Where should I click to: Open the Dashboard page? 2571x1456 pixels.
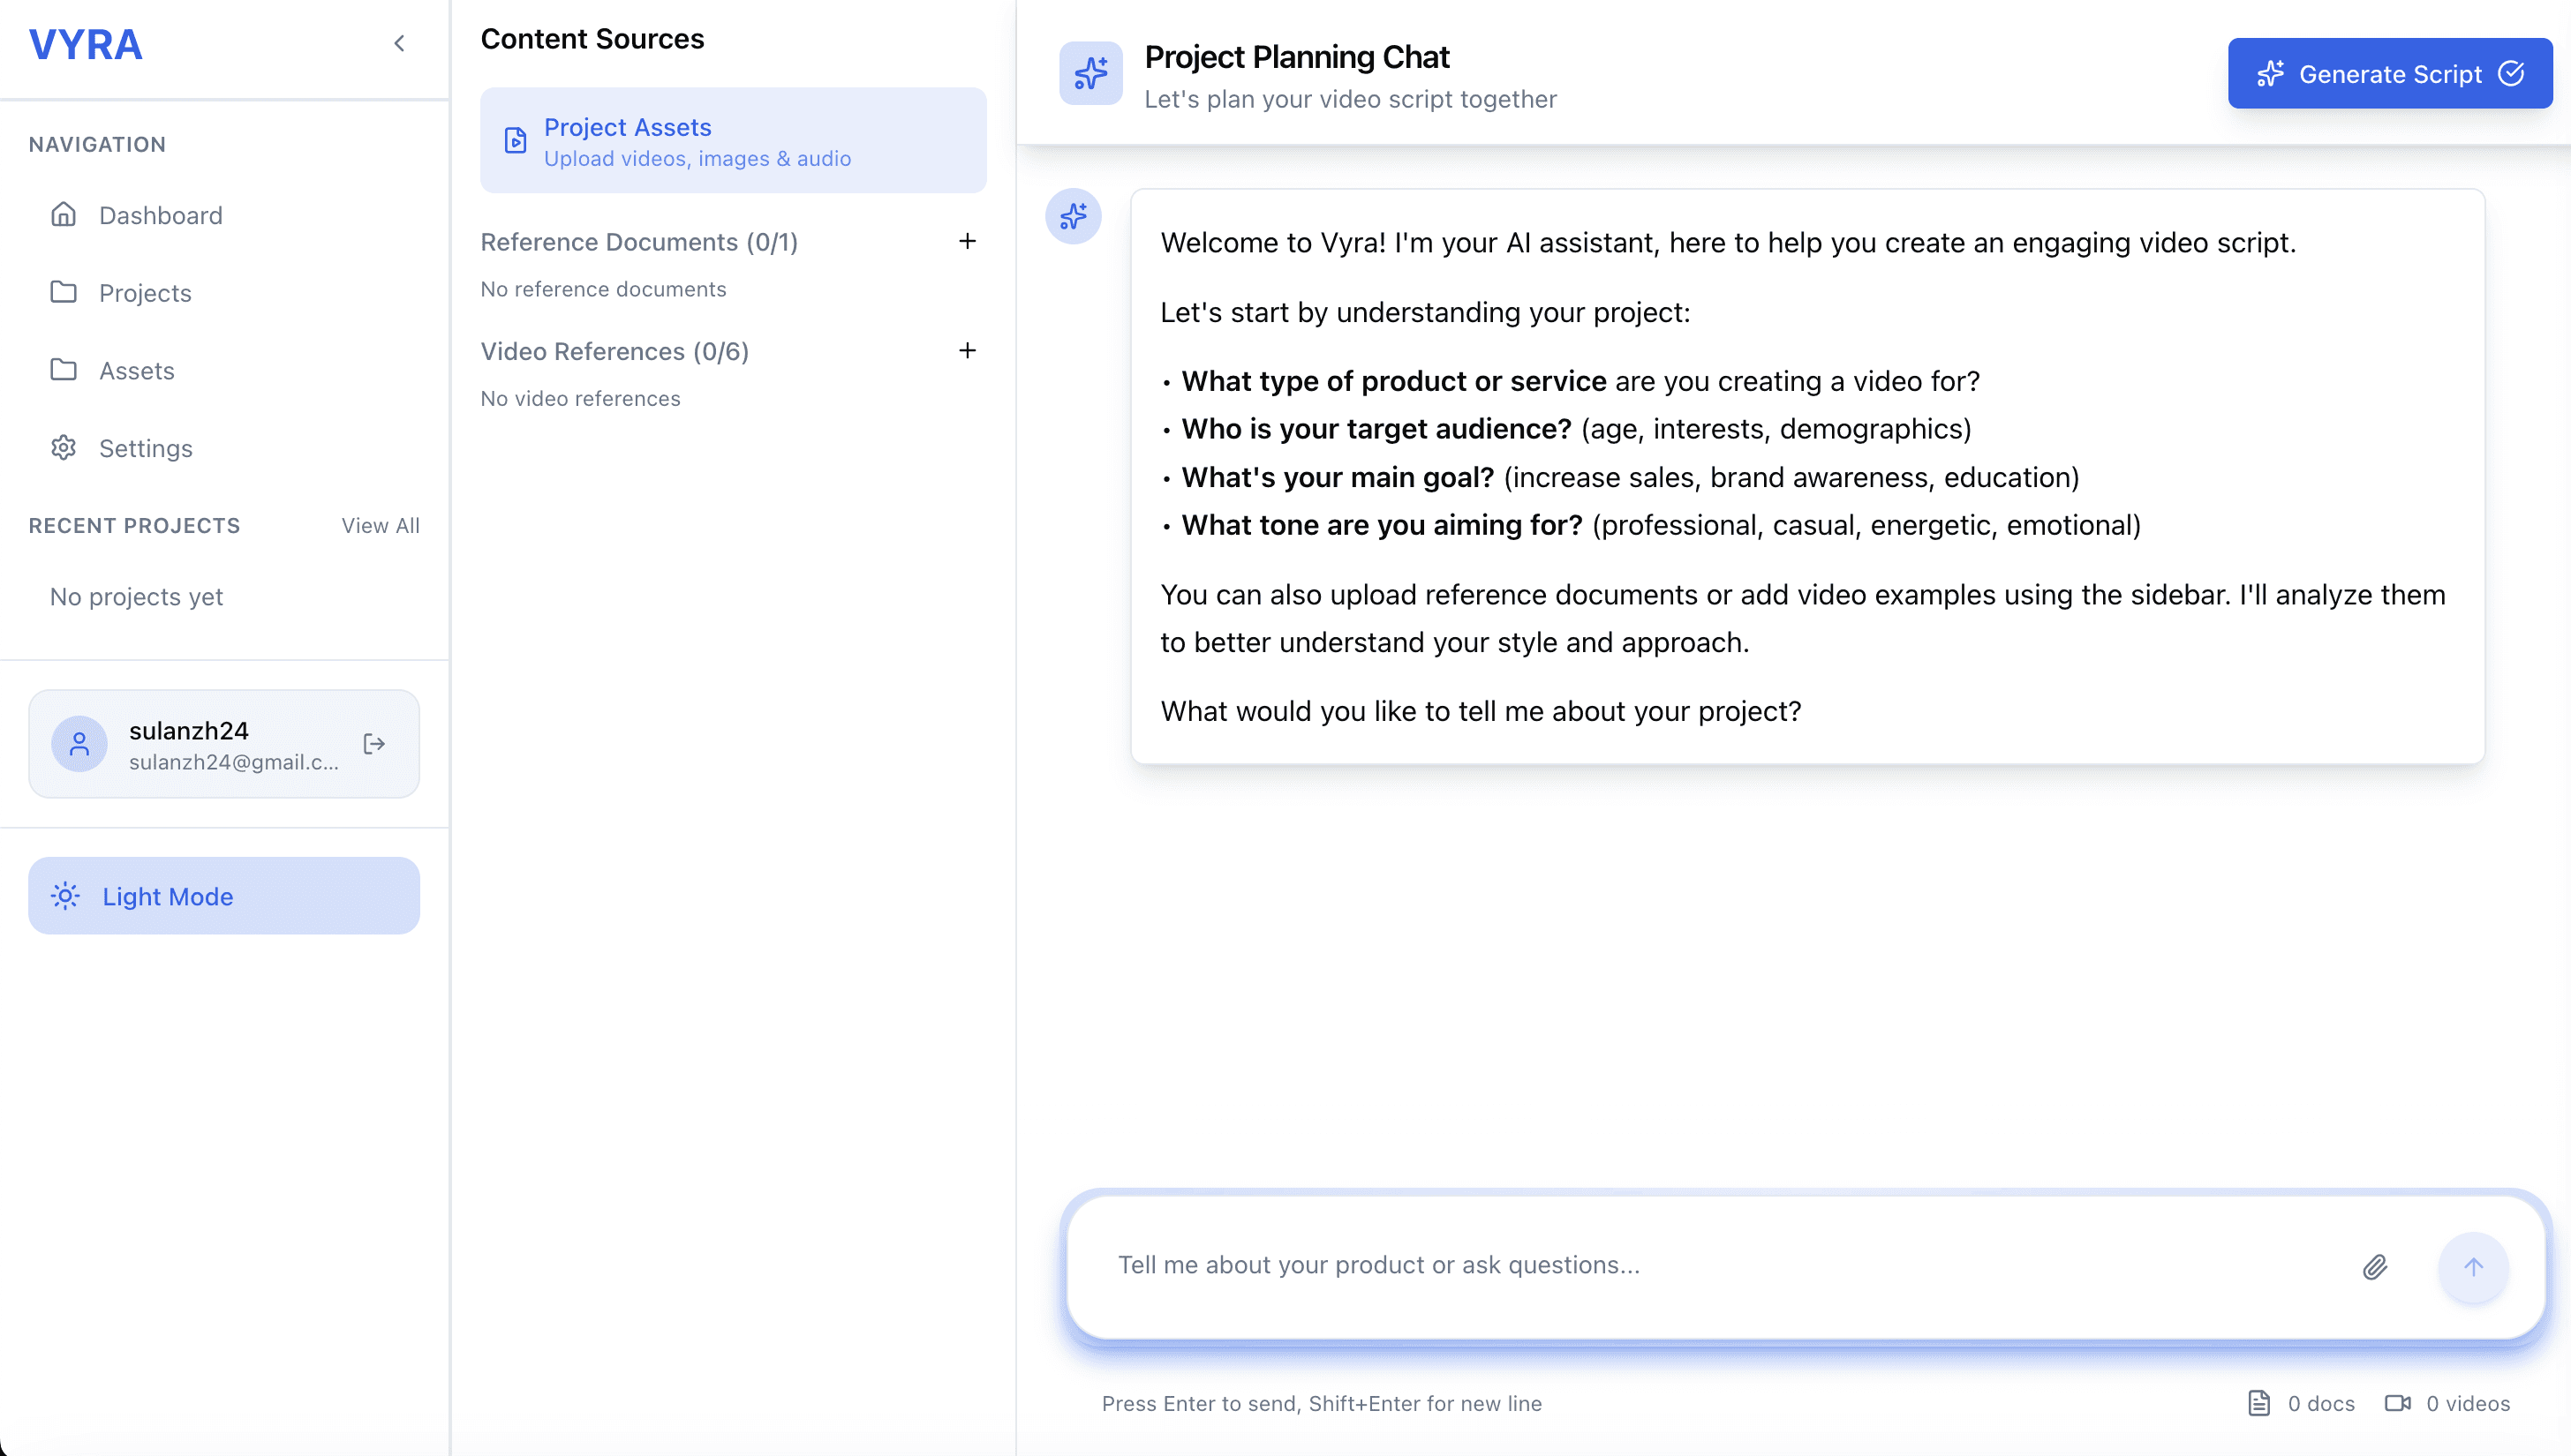[x=224, y=215]
